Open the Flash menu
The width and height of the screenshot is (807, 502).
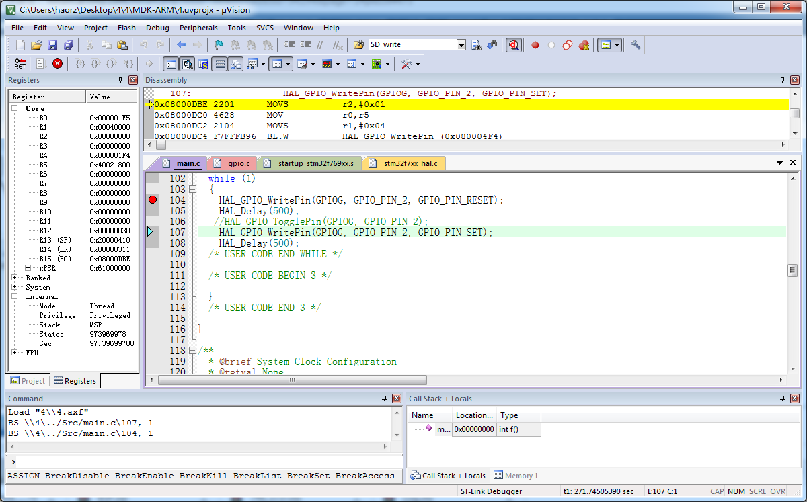[126, 28]
